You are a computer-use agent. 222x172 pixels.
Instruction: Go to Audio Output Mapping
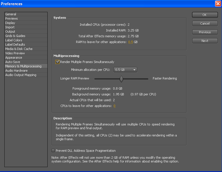pos(26,75)
